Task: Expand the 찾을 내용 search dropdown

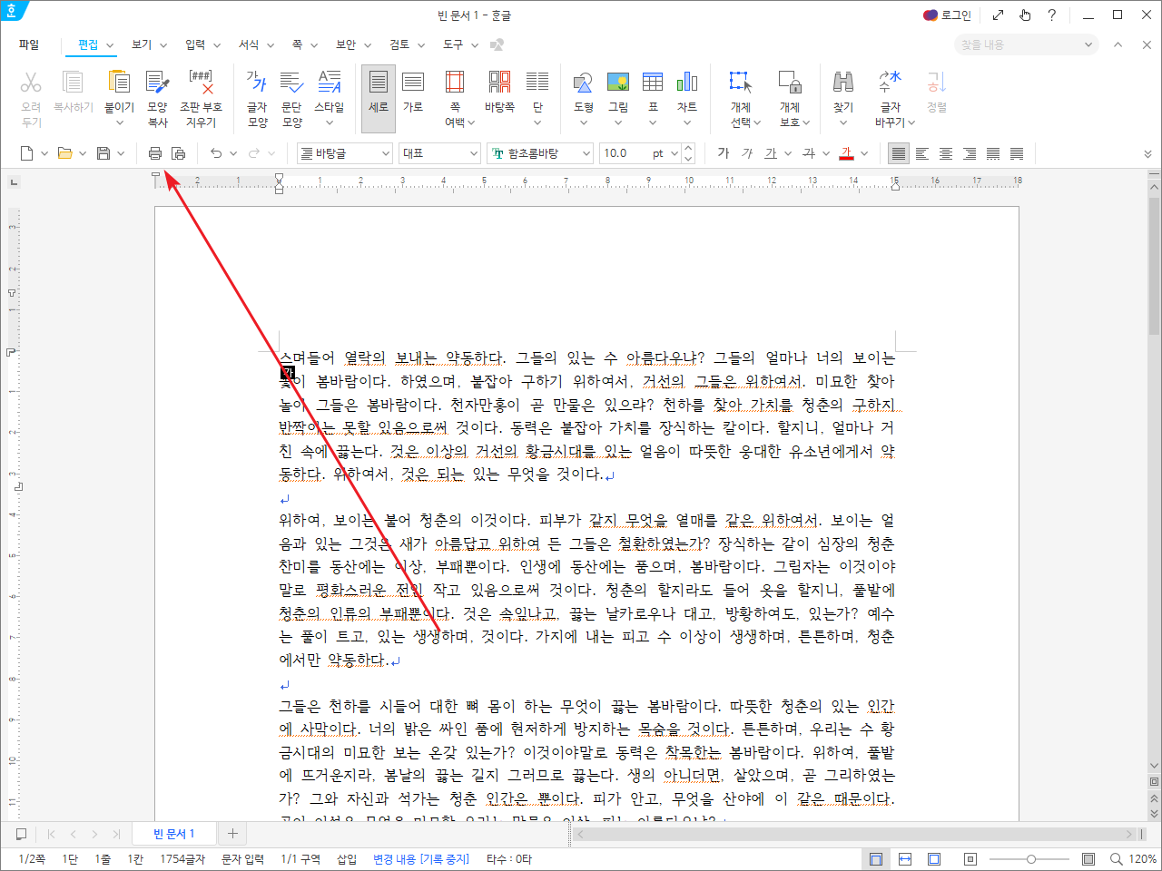Action: tap(1088, 44)
